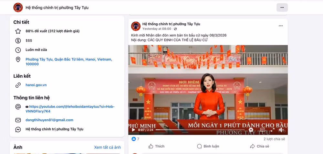The height and width of the screenshot is (154, 323).
Task: Click the page avatar in the top header
Action: (18, 7)
